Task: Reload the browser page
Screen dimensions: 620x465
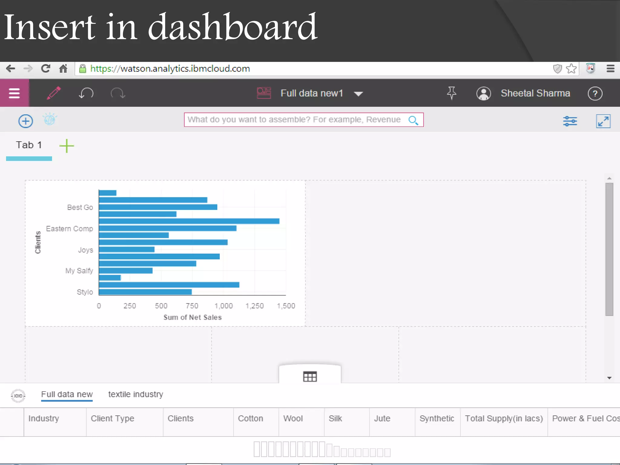Action: click(46, 69)
